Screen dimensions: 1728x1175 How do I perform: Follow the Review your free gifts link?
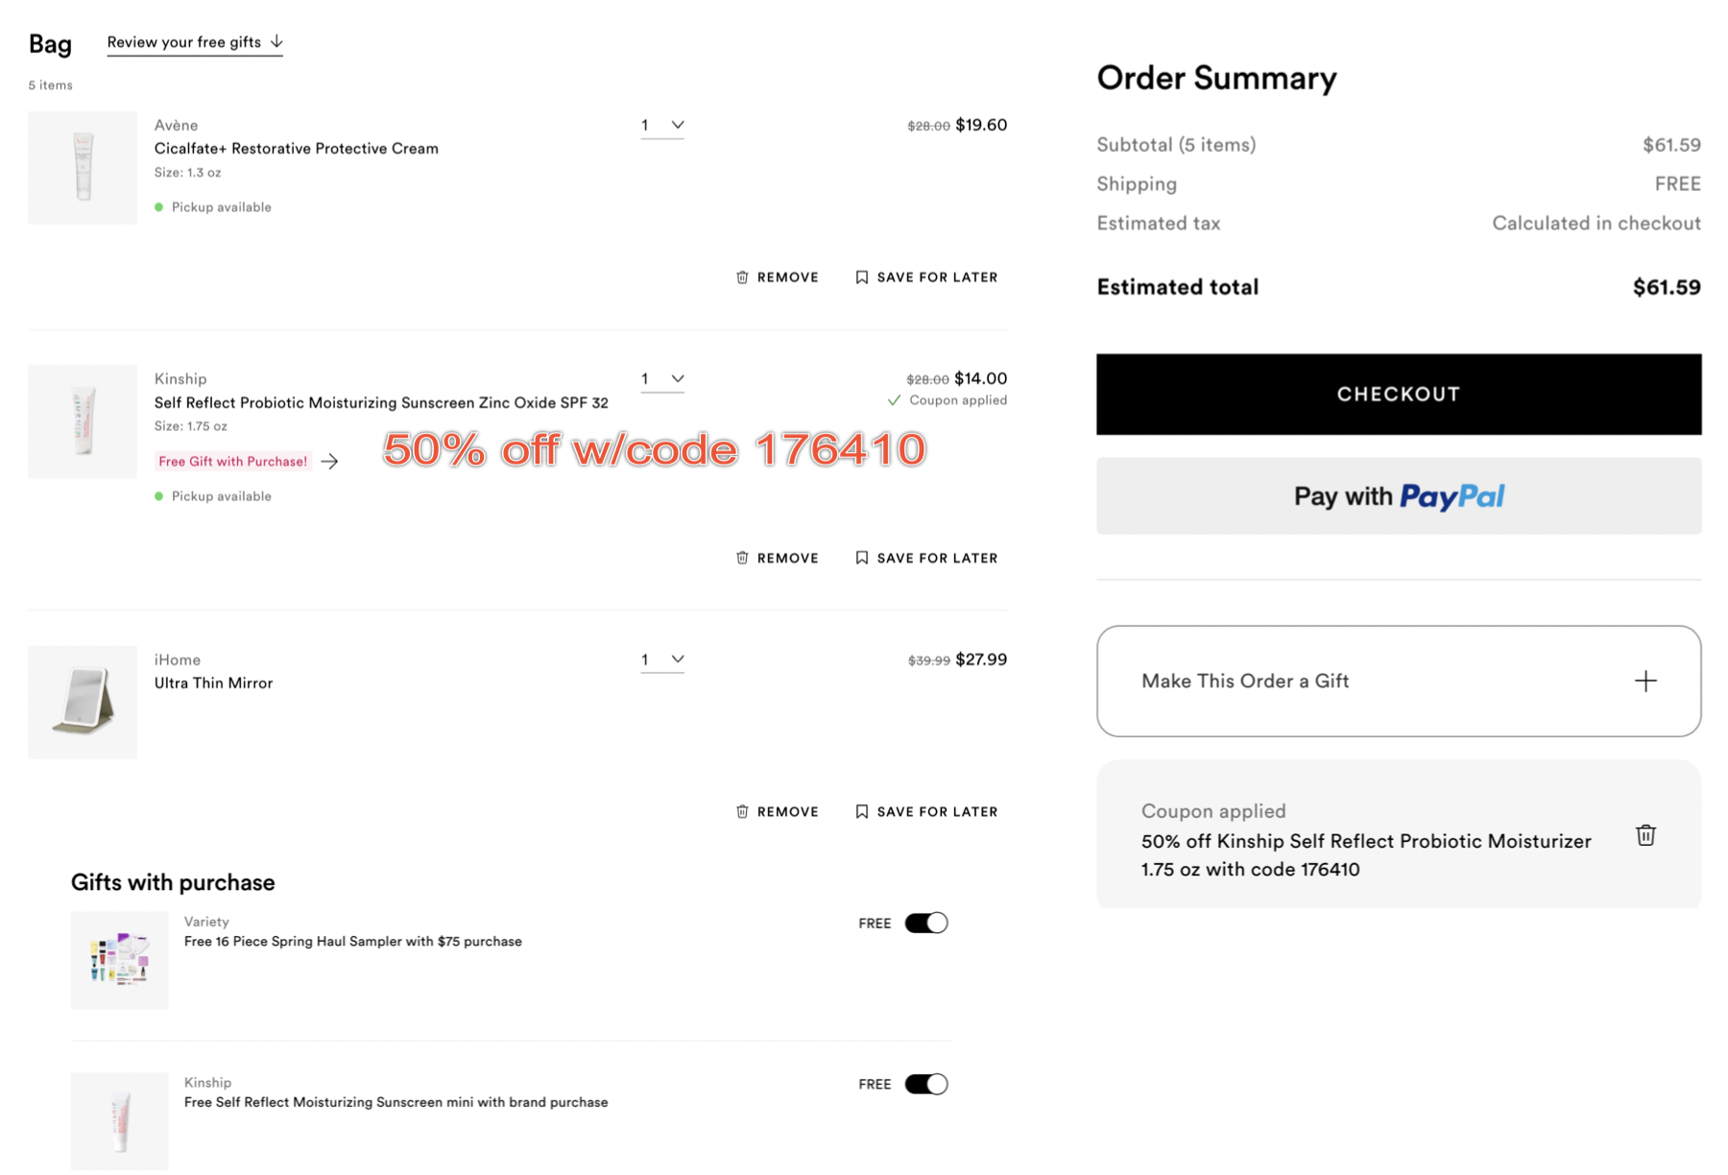(195, 42)
